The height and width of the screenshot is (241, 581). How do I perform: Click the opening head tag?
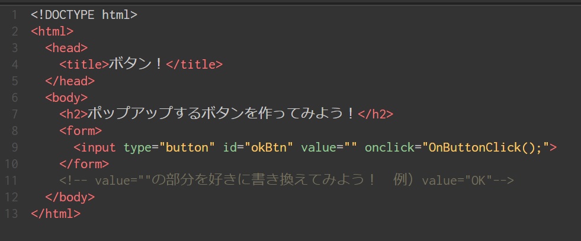coord(66,47)
